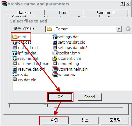
Task: Click the 확인 button
Action: coord(54,120)
